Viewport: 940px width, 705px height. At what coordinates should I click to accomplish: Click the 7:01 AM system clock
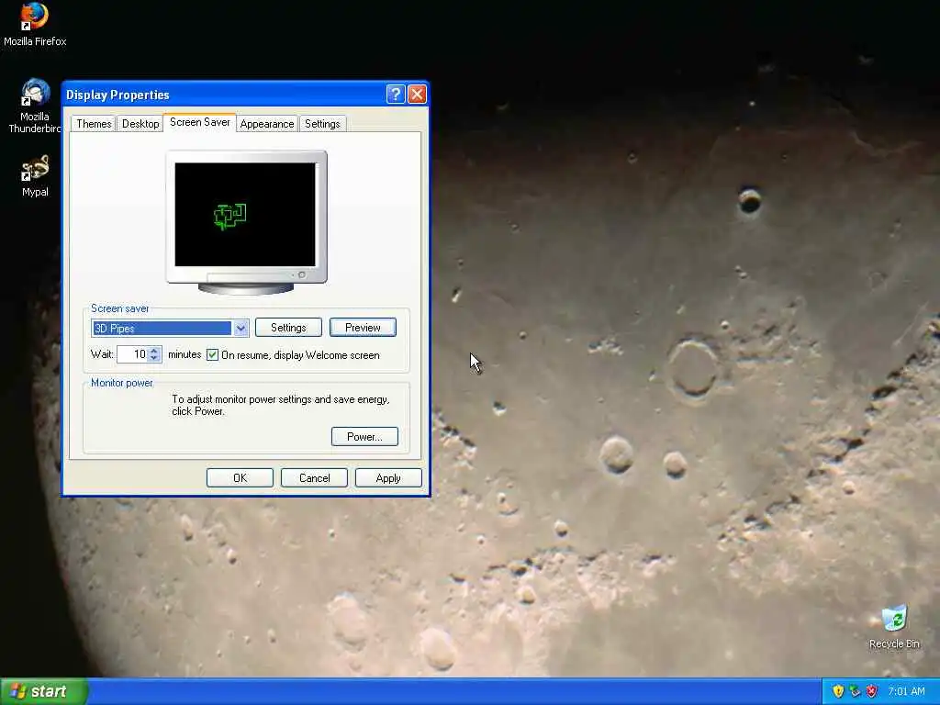pos(906,691)
